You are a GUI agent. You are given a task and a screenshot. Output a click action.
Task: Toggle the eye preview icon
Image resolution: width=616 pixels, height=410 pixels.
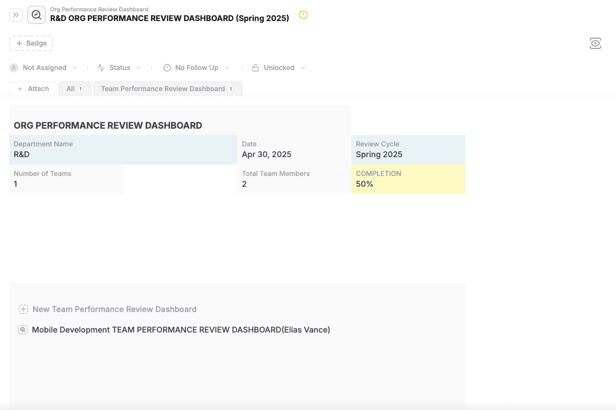click(595, 43)
